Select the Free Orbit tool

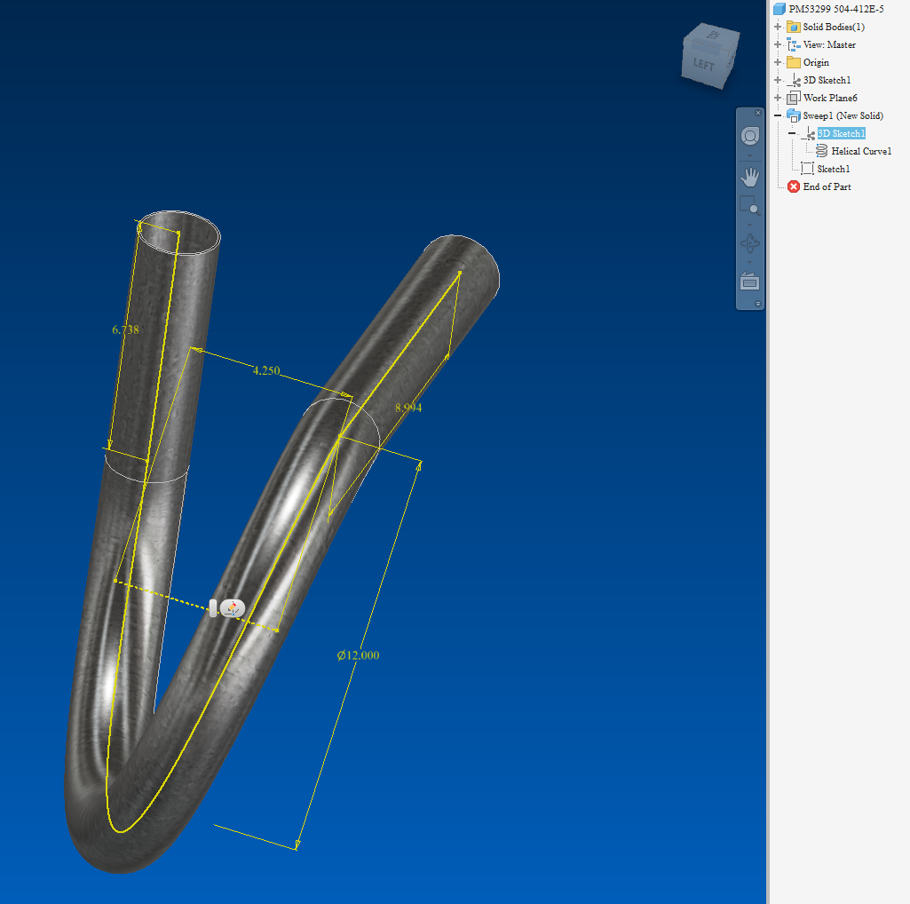click(x=750, y=242)
